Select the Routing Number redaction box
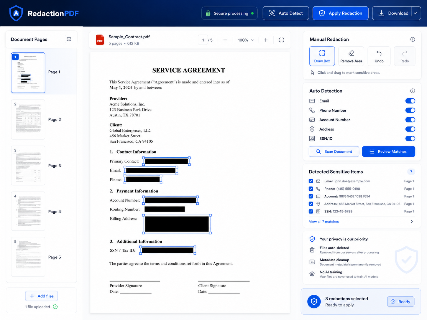 (165, 209)
